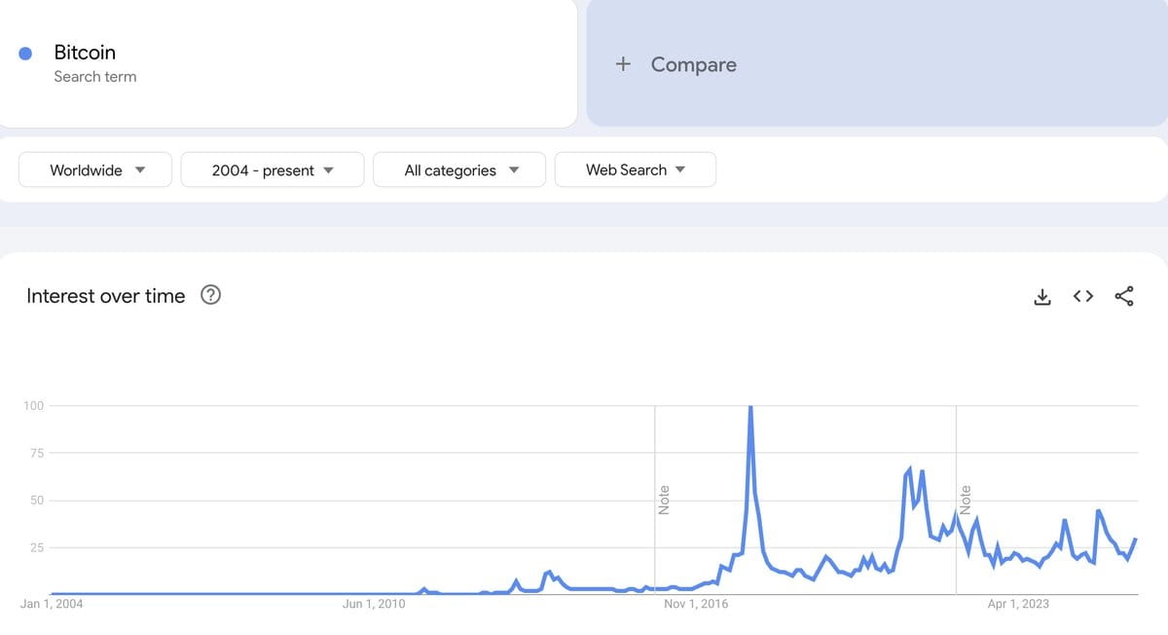This screenshot has height=635, width=1168.
Task: Open the help icon beside Interest over time
Action: pos(210,295)
